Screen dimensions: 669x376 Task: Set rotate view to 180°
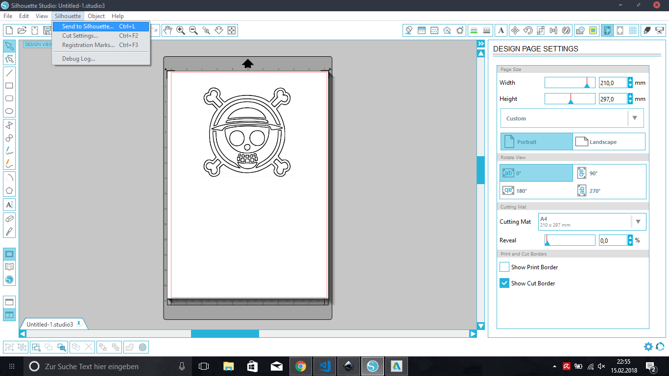(537, 190)
